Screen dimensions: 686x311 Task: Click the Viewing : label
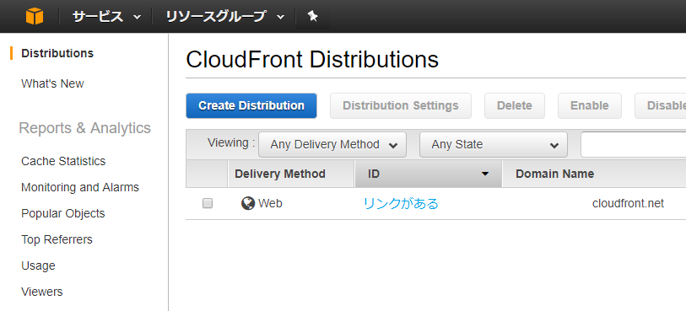coord(231,142)
